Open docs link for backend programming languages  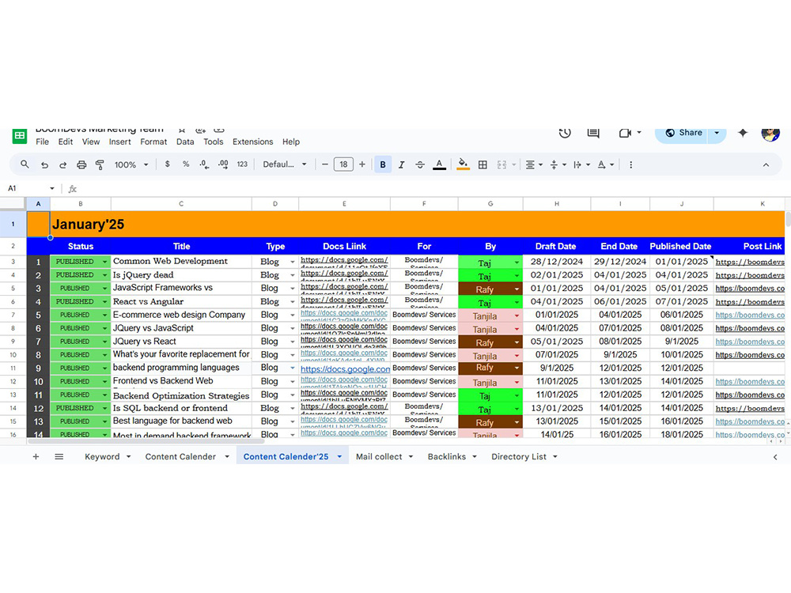pos(345,368)
